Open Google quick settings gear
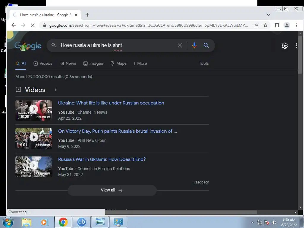The width and height of the screenshot is (304, 228). point(285,46)
